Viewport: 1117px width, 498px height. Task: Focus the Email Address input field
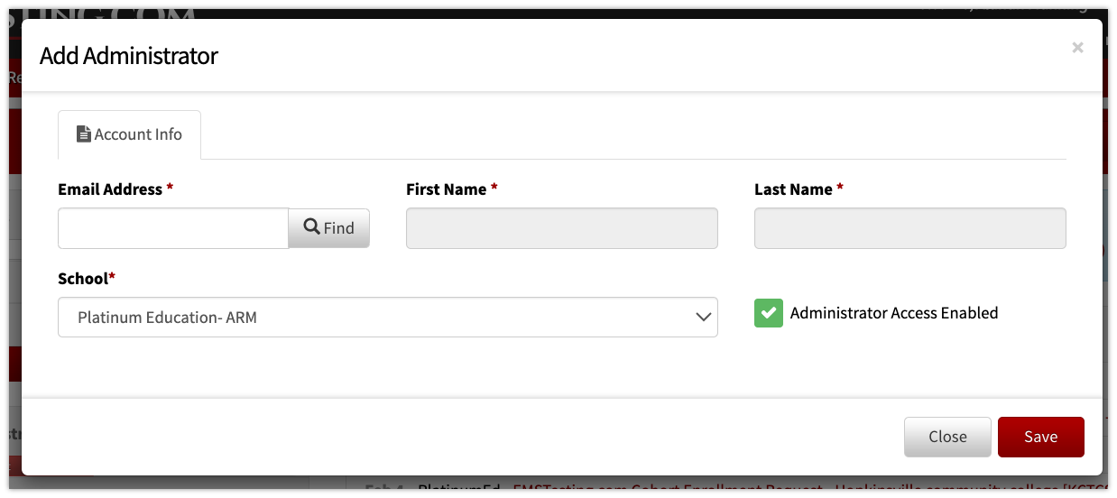coord(173,228)
